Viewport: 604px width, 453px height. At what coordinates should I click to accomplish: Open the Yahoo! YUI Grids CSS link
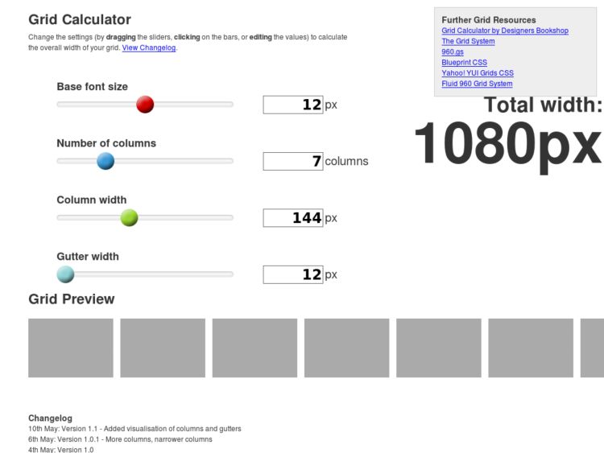click(478, 72)
